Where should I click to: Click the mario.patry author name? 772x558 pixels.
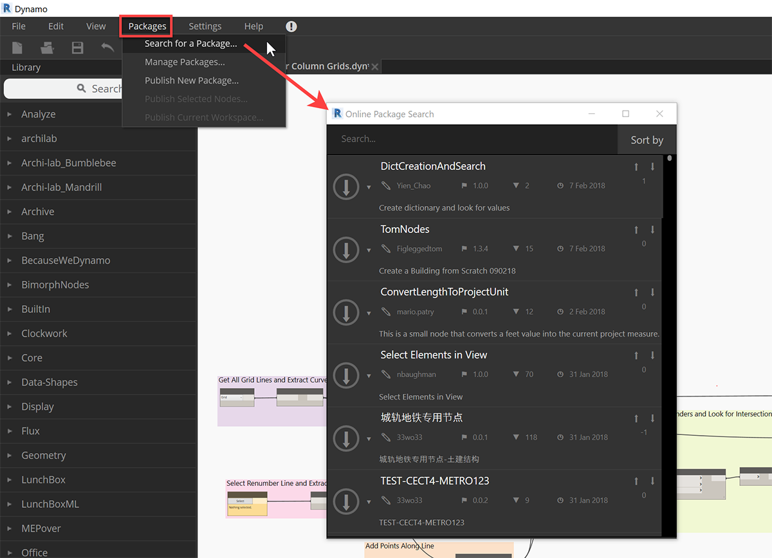click(x=415, y=312)
